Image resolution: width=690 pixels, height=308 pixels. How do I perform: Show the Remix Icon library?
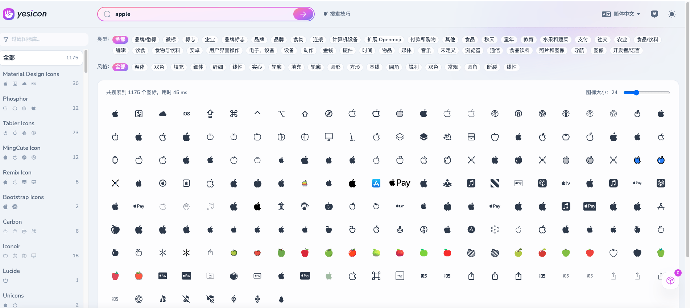click(x=41, y=177)
